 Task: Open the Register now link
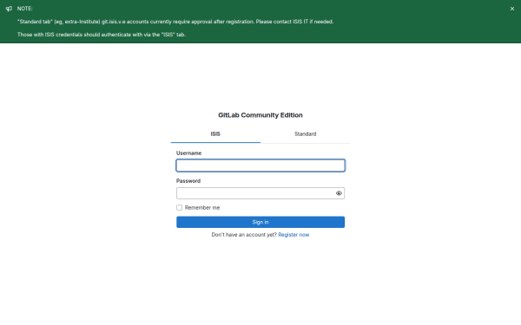click(x=293, y=235)
